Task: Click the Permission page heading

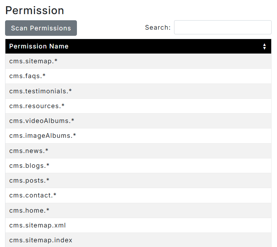Action: point(35,10)
